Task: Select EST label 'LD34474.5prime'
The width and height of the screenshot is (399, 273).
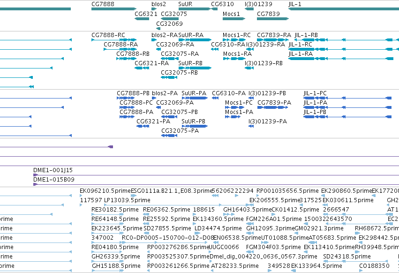Action: [218, 228]
